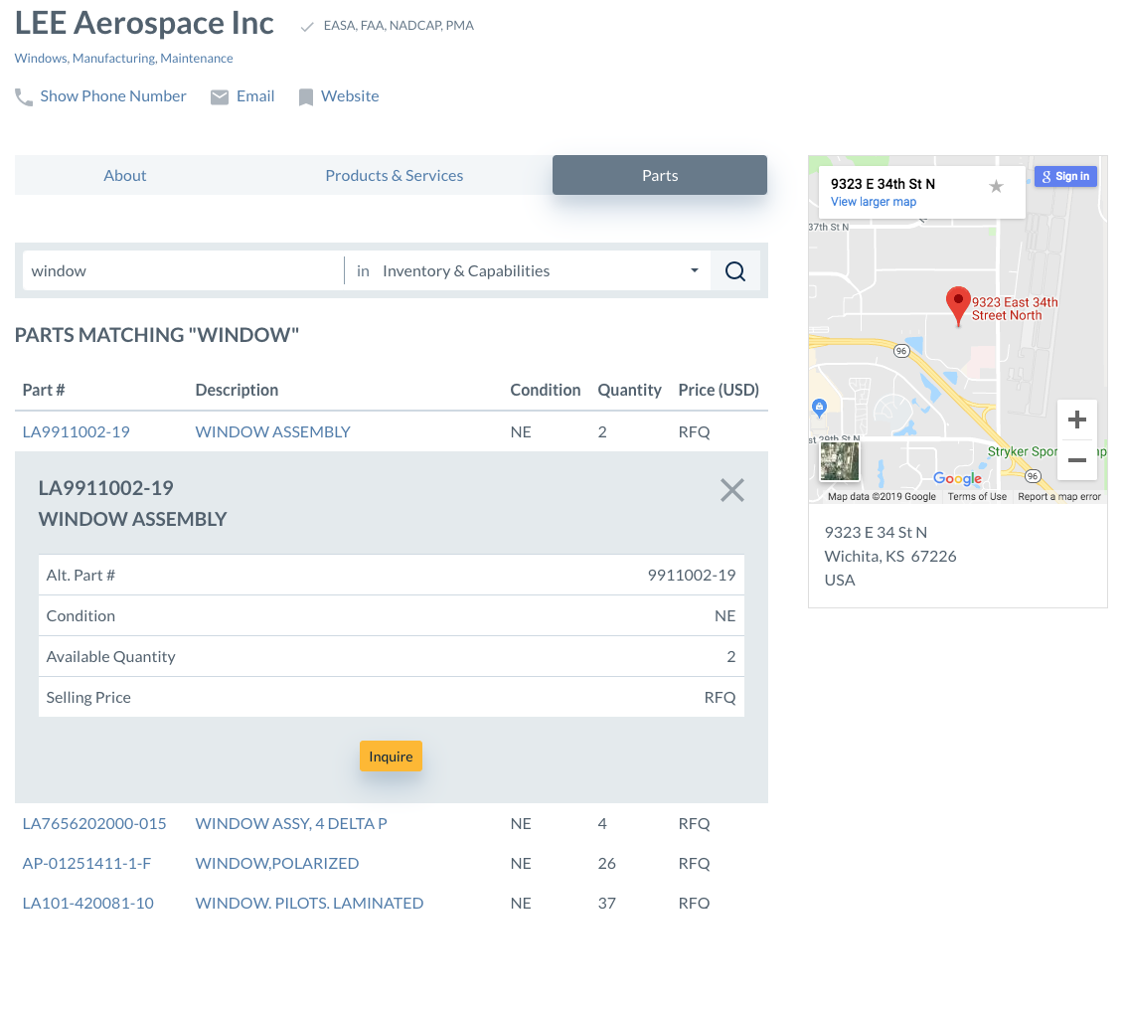Click the Google Sign in button

coord(1065,176)
